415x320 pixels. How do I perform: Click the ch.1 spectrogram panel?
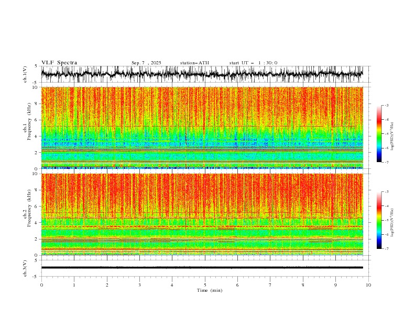click(x=202, y=128)
